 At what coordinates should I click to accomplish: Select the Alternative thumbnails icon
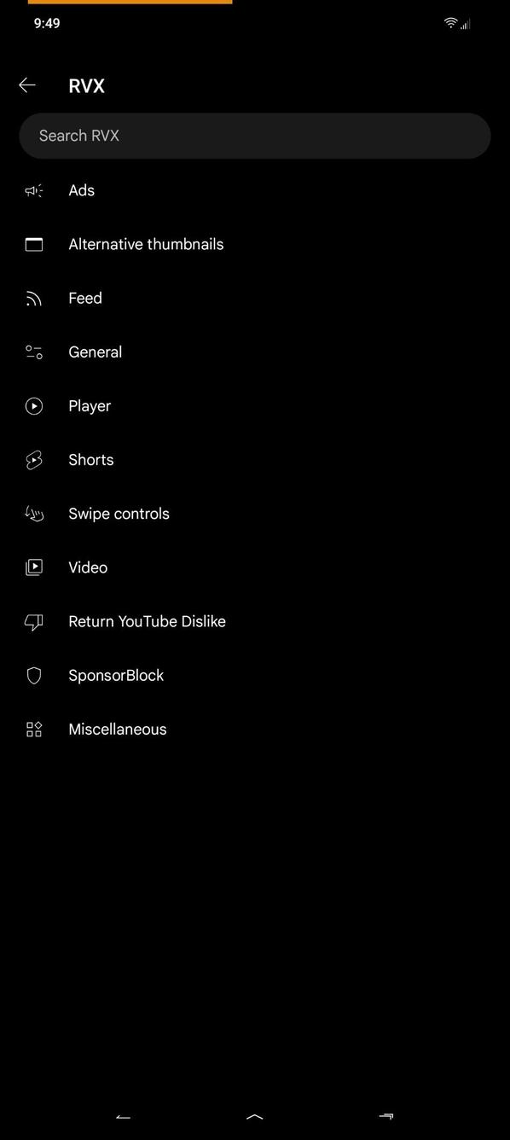tap(33, 244)
